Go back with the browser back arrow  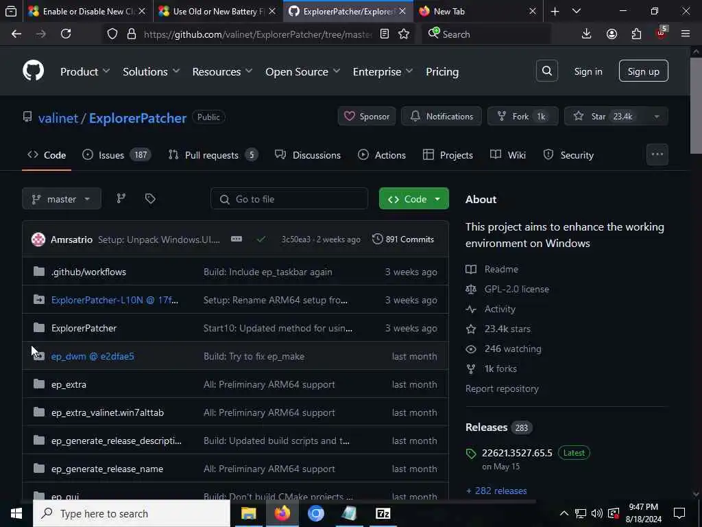click(x=16, y=34)
